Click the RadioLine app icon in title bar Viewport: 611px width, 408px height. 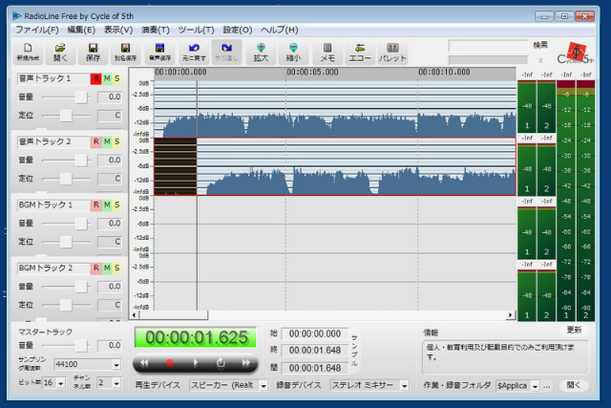point(16,16)
